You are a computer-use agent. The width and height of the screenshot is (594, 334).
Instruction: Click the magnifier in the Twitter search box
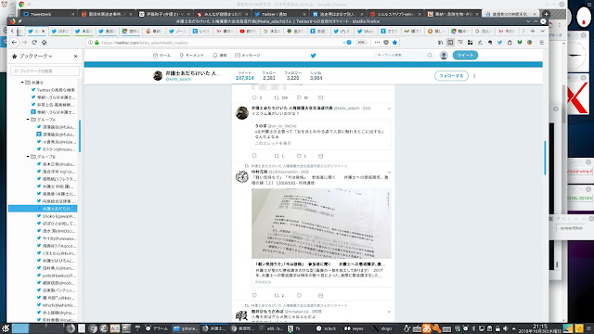[x=430, y=56]
